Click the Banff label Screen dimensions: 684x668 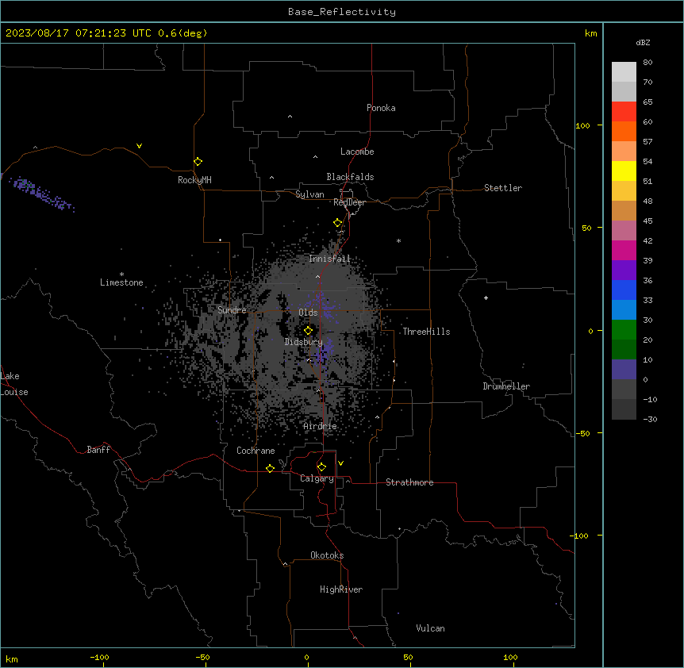click(x=98, y=450)
